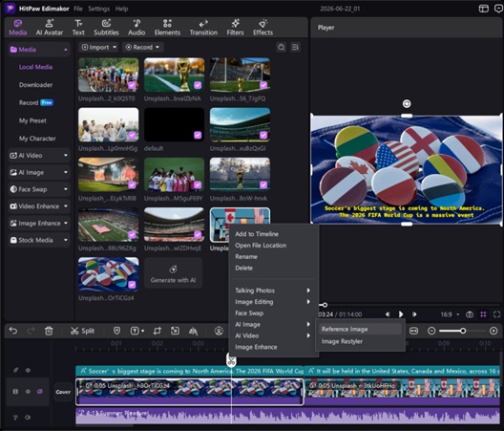Click the resize/scale icon in timeline toolbar
Viewport: 504px width, 431px height.
click(175, 331)
